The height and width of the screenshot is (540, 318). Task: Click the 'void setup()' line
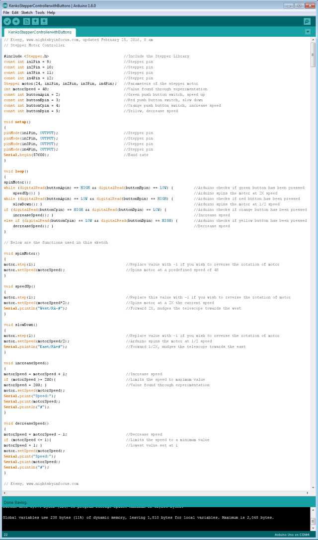pyautogui.click(x=17, y=122)
